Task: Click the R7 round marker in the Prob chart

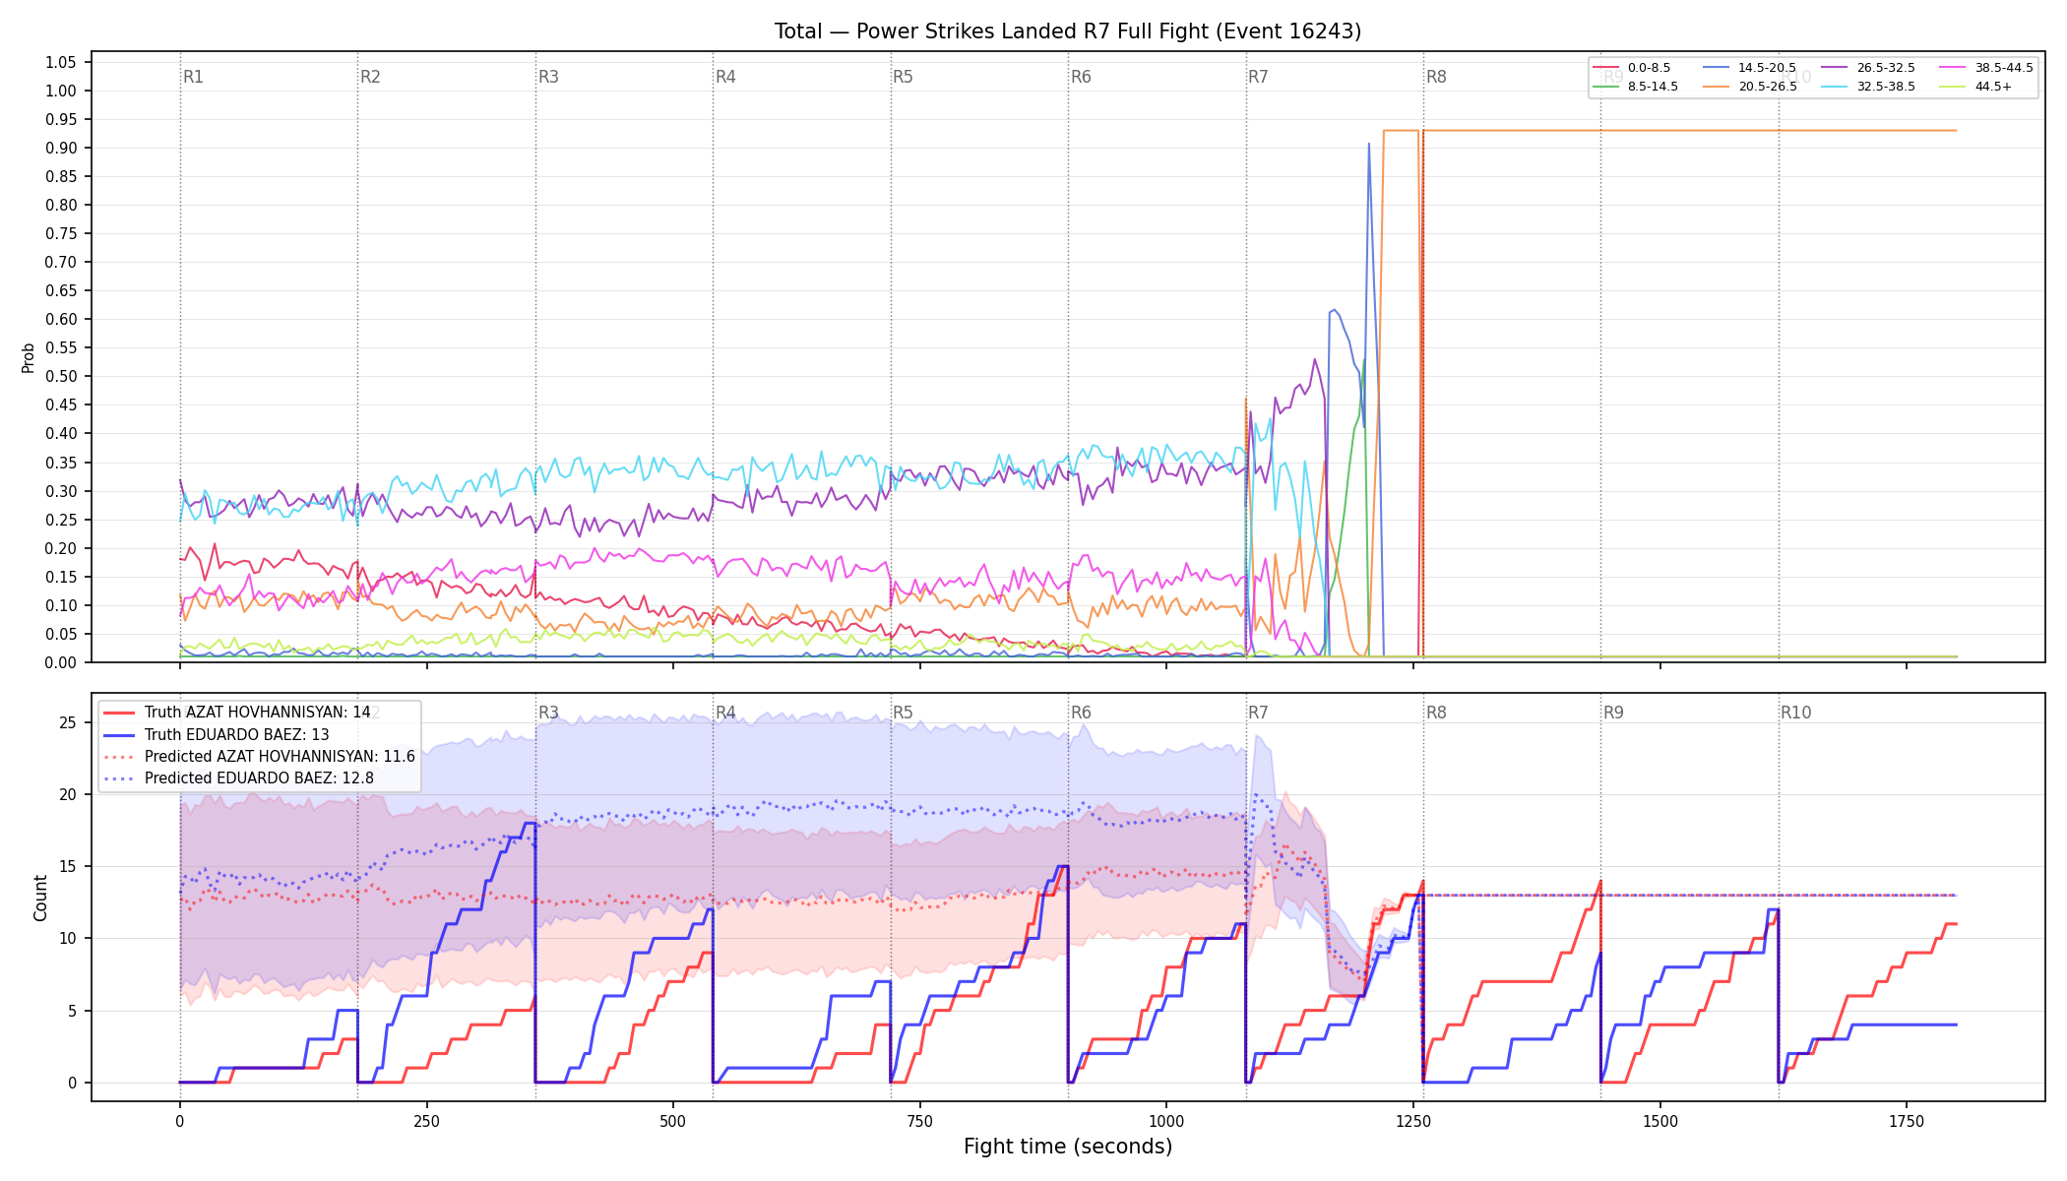Action: (x=1258, y=77)
